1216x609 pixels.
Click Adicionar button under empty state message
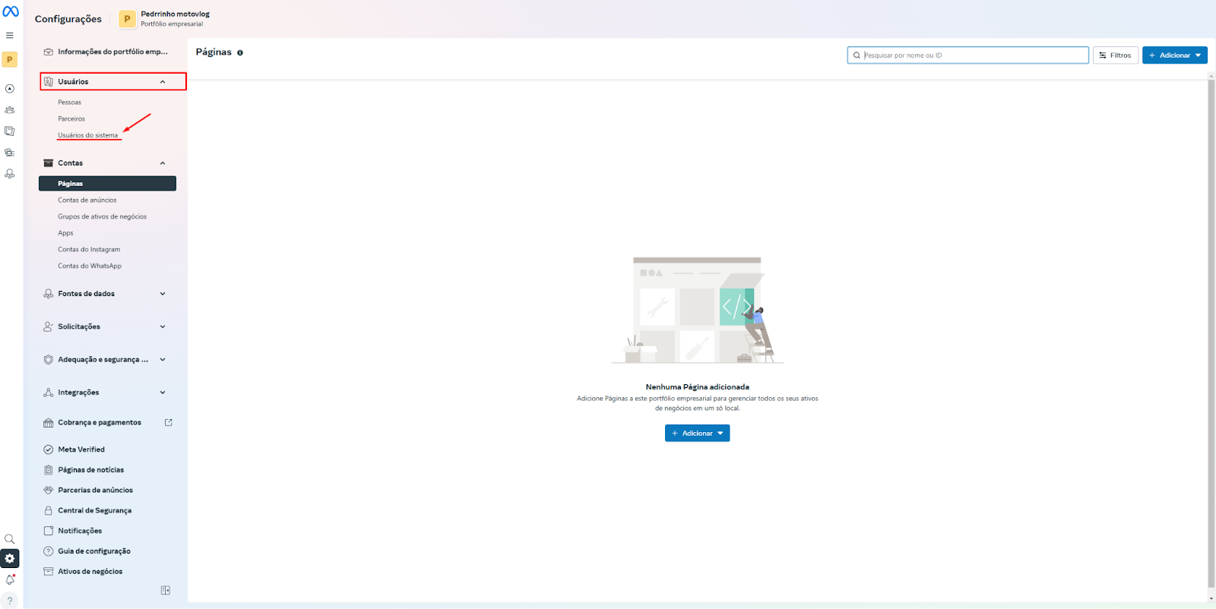(x=697, y=433)
